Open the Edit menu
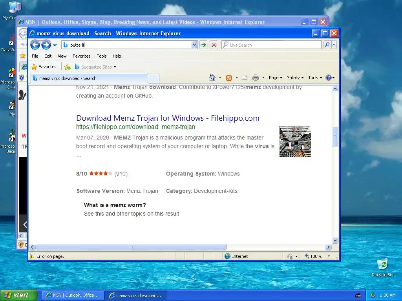Viewport: 402px width, 301px height. [48, 56]
